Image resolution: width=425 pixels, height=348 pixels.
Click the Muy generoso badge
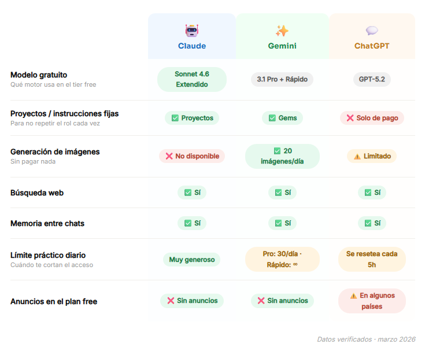(x=192, y=260)
